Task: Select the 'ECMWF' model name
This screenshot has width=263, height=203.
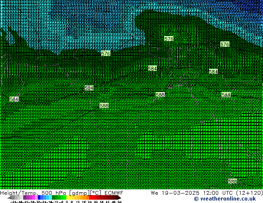Action: point(114,193)
